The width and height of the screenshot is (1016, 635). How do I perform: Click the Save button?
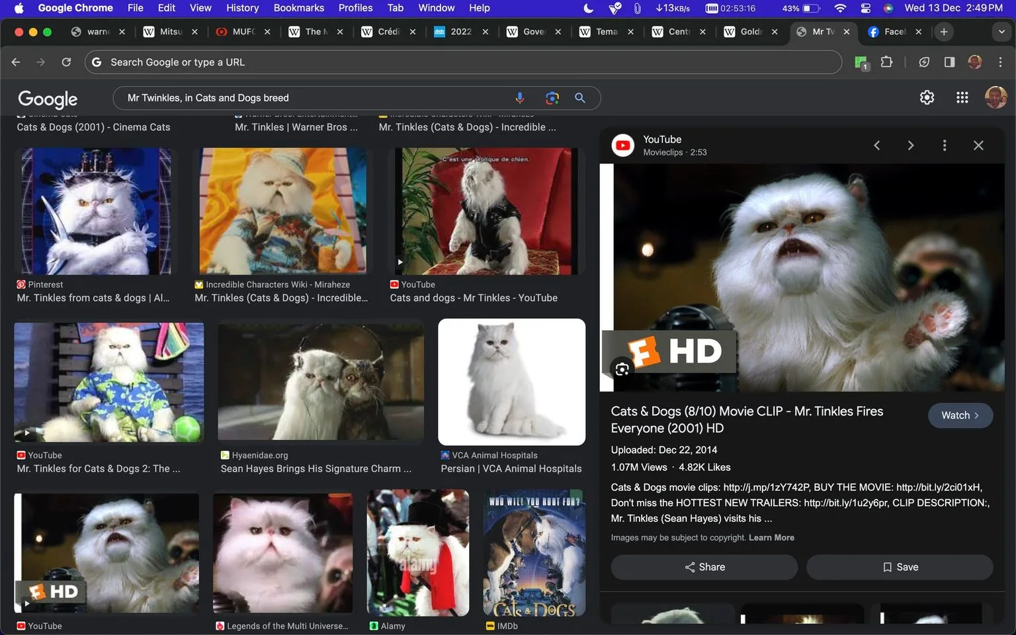[900, 567]
